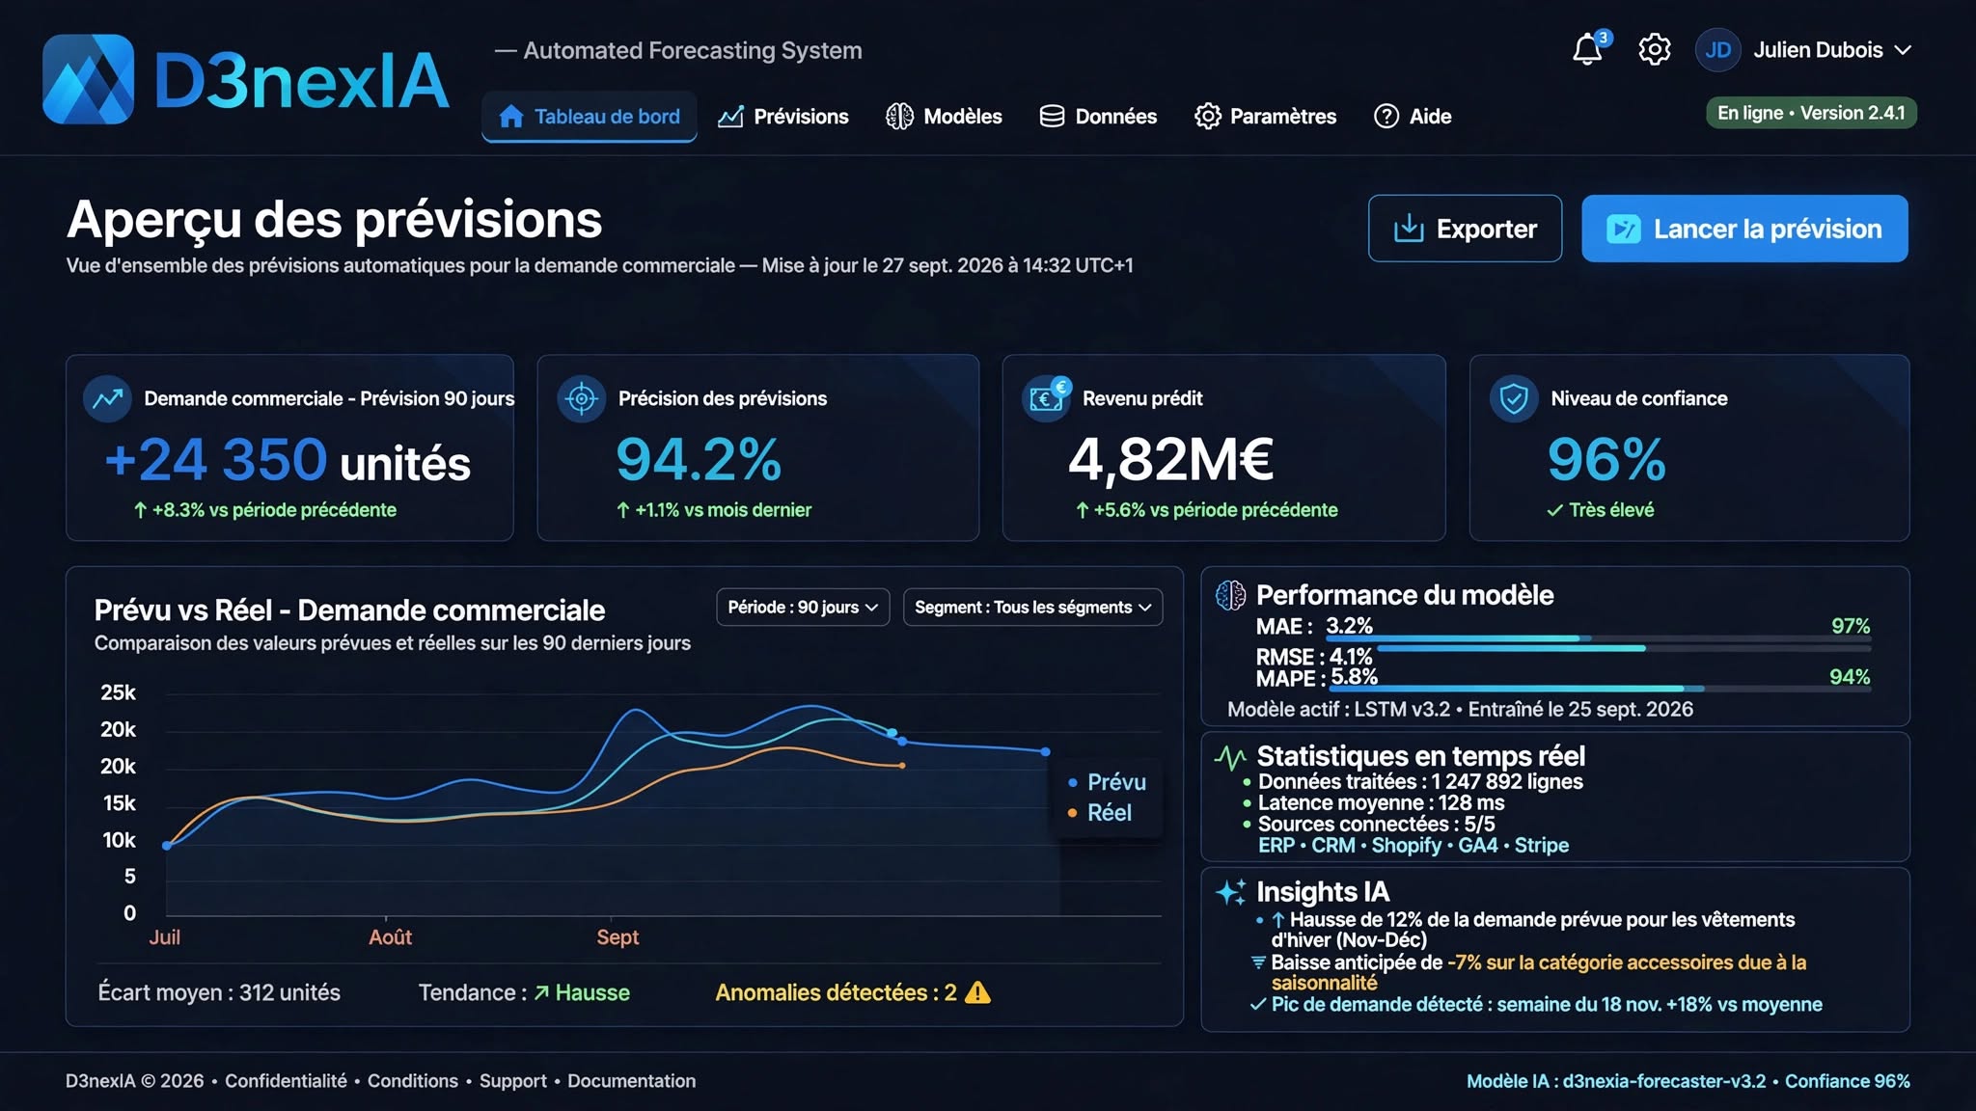This screenshot has height=1111, width=1976.
Task: Click the Anomalies détectées : 2 text
Action: click(836, 992)
